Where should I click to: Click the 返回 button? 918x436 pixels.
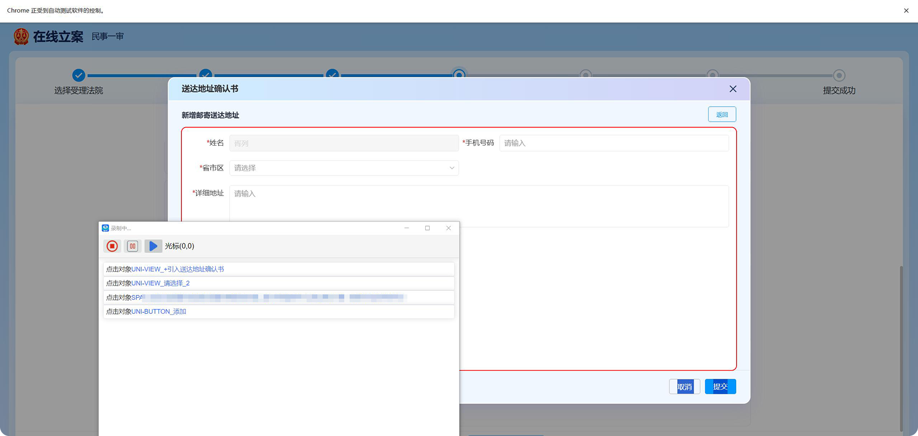click(x=722, y=115)
